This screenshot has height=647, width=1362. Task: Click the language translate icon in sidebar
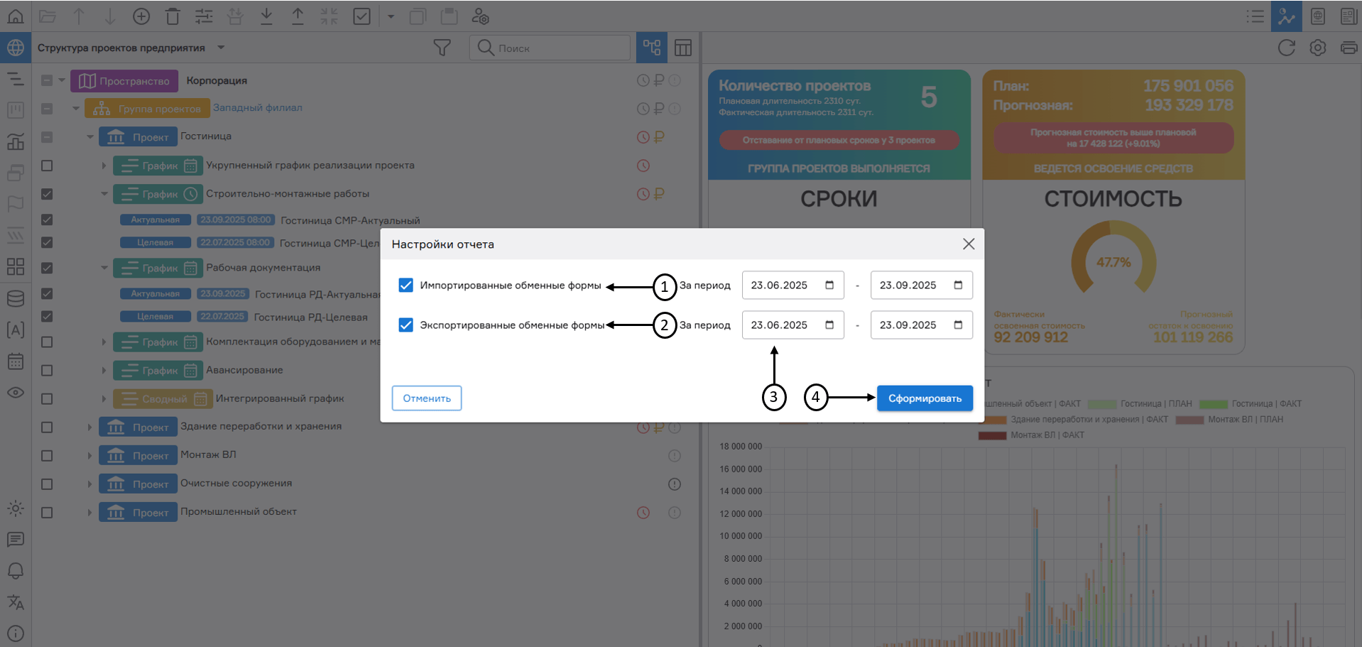tap(16, 602)
